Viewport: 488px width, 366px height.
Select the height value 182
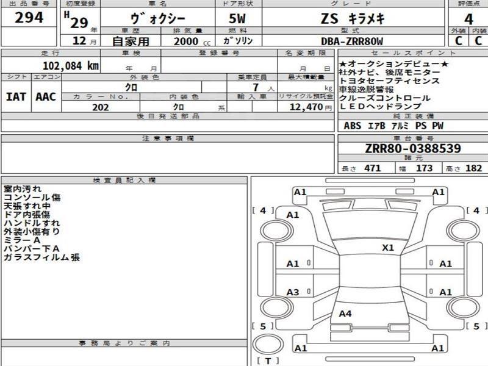[x=474, y=168]
